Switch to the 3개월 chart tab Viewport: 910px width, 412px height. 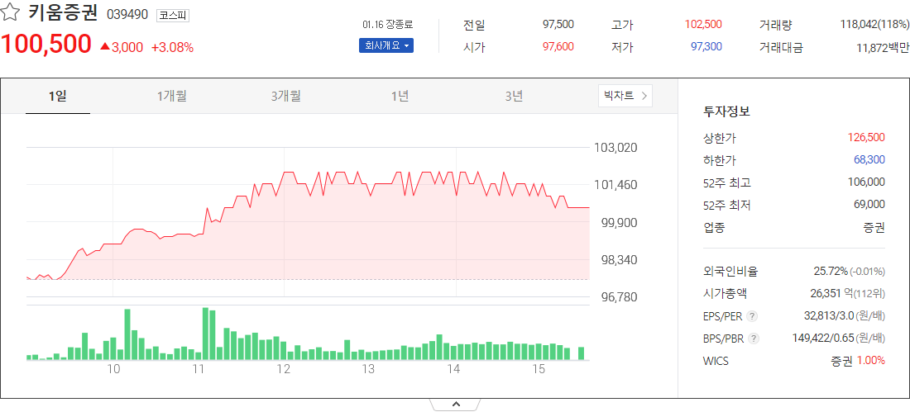[285, 97]
